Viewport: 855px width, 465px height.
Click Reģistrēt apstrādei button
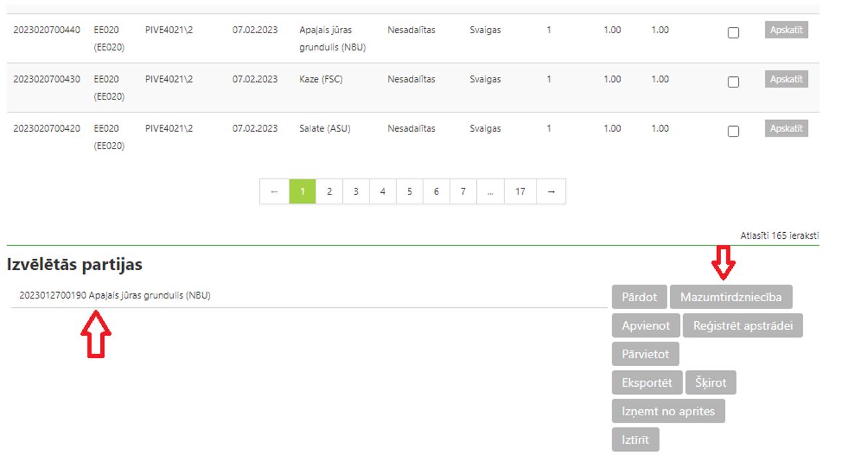[x=742, y=326]
